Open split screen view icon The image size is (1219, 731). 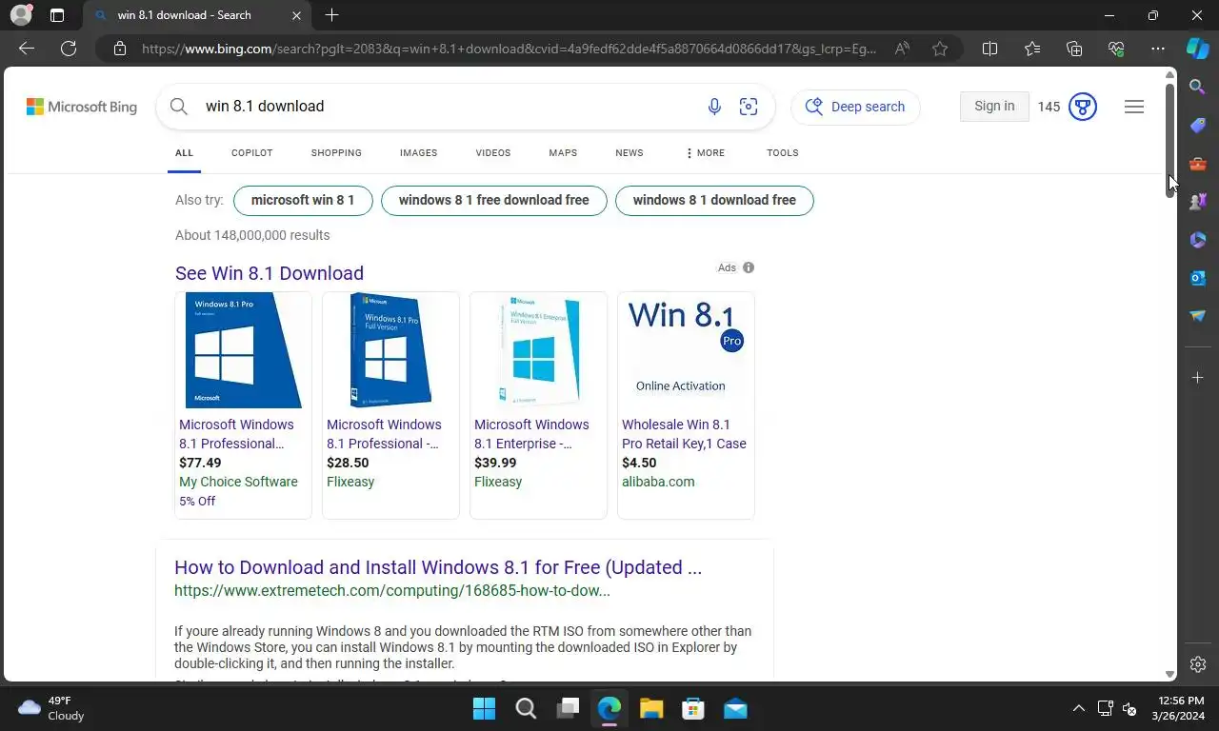[989, 49]
